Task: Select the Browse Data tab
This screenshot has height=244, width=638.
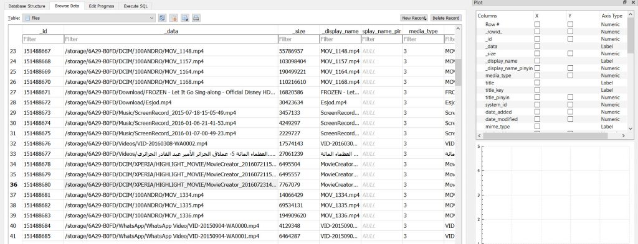Action: click(67, 6)
